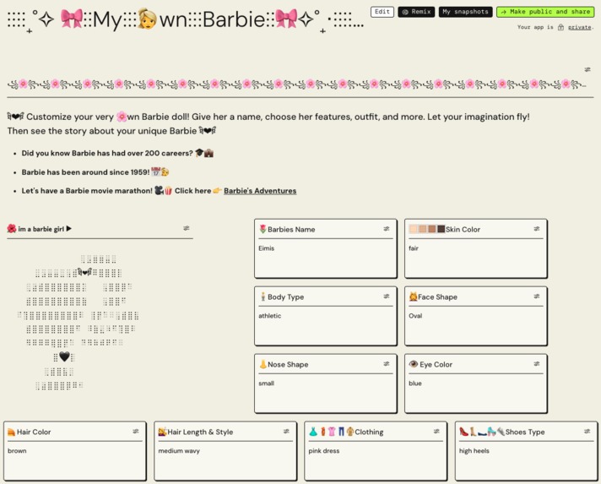This screenshot has width=601, height=484.
Task: Click the dress icons next to Clothing
Action: [x=331, y=432]
